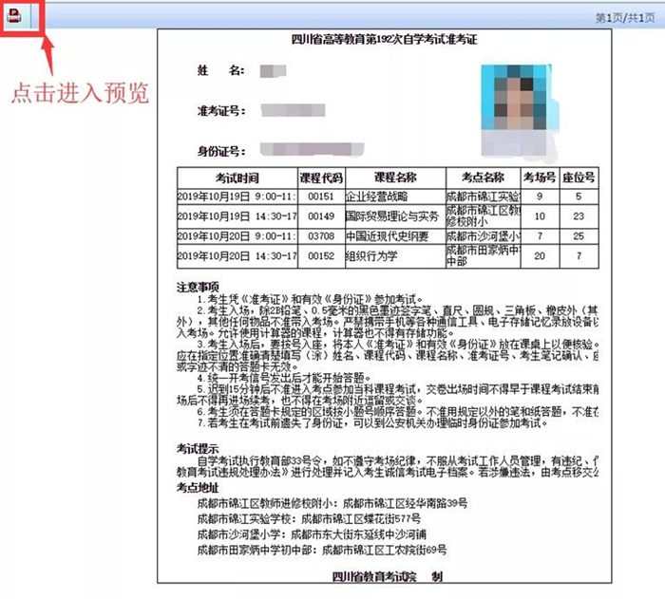The image size is (665, 599).
Task: Click exam time 2019年10月20日 14:30 cell
Action: tap(237, 256)
